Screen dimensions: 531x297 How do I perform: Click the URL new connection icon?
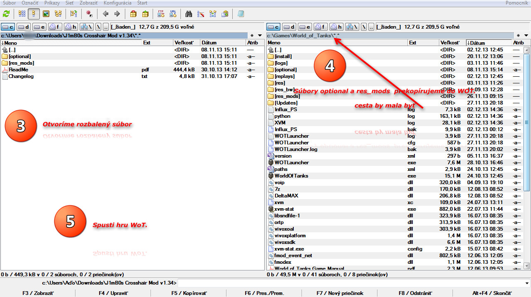pyautogui.click(x=173, y=14)
